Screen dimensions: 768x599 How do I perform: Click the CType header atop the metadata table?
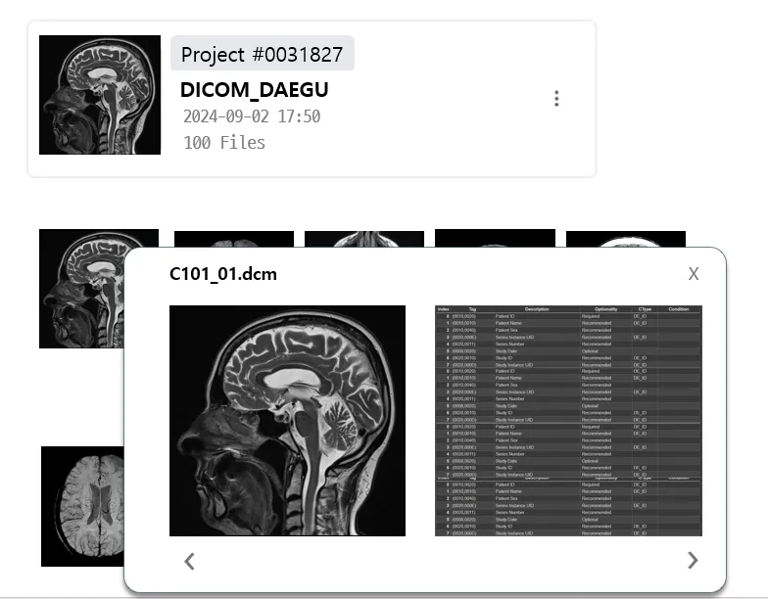click(645, 309)
